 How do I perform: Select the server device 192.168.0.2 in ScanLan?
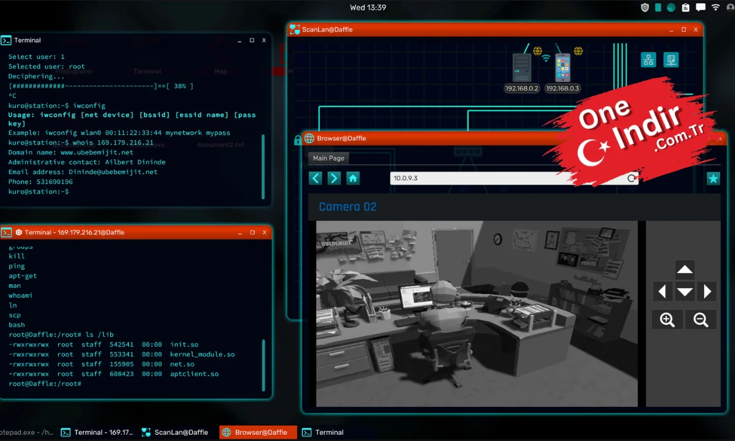point(522,67)
